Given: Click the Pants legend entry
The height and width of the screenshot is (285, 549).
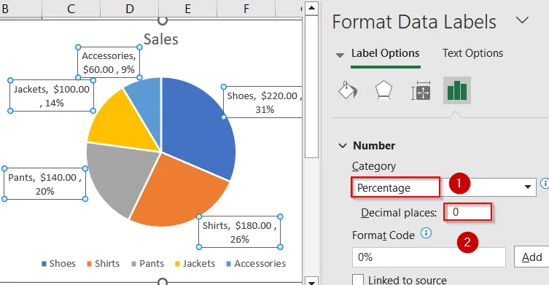Looking at the screenshot, I should 147,264.
